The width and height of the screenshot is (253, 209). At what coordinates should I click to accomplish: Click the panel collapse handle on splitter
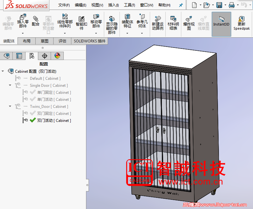[x=87, y=185]
